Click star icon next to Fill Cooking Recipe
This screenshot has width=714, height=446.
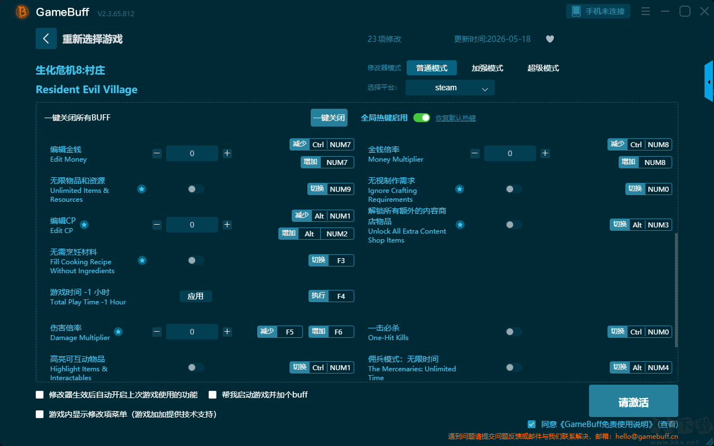[142, 260]
